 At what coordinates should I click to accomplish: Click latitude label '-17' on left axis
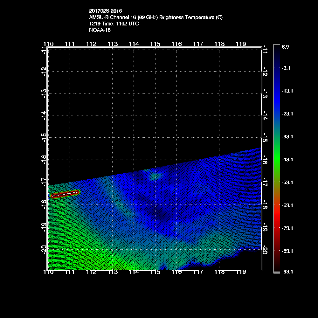click(x=44, y=182)
